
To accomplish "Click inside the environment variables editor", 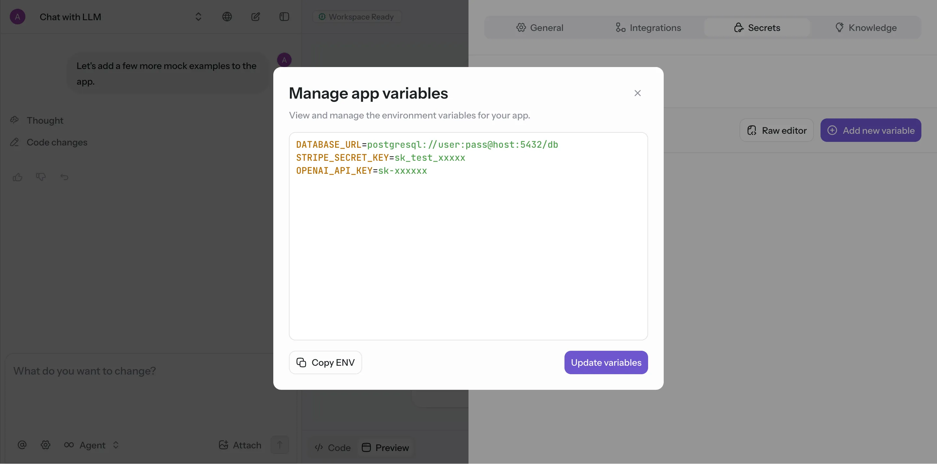I will [468, 255].
